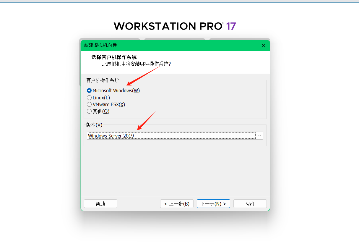359x244 pixels.
Task: Continue with 下一步(N) button
Action: tap(213, 204)
